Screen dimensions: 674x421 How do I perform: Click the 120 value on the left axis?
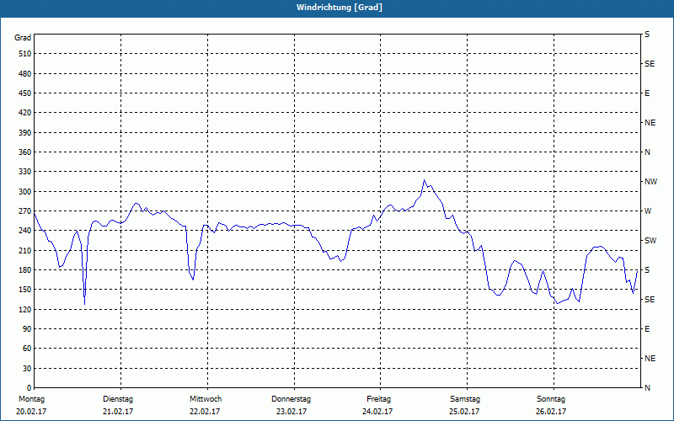coord(25,309)
